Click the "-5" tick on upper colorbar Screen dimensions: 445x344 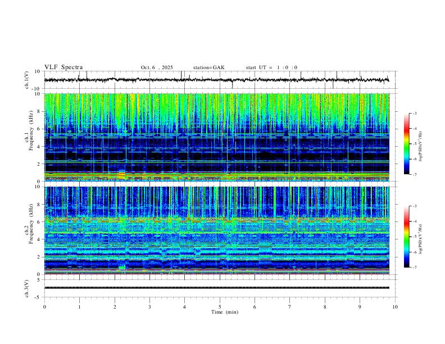click(414, 144)
